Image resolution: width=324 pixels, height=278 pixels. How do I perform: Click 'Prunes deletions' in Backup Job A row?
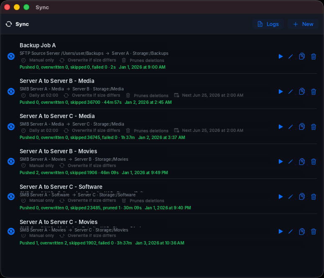[x=147, y=60]
